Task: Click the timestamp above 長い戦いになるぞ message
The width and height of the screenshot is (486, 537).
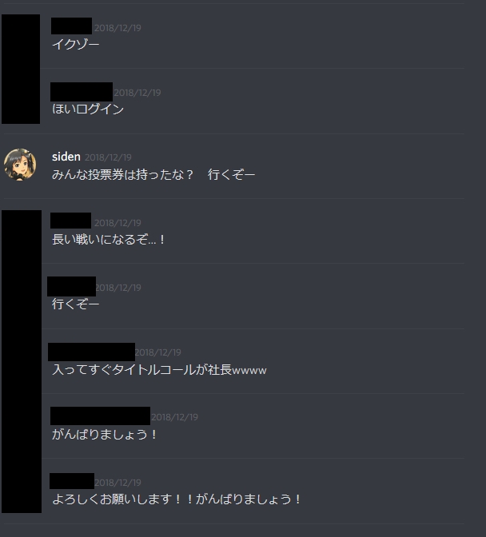Action: (x=118, y=223)
